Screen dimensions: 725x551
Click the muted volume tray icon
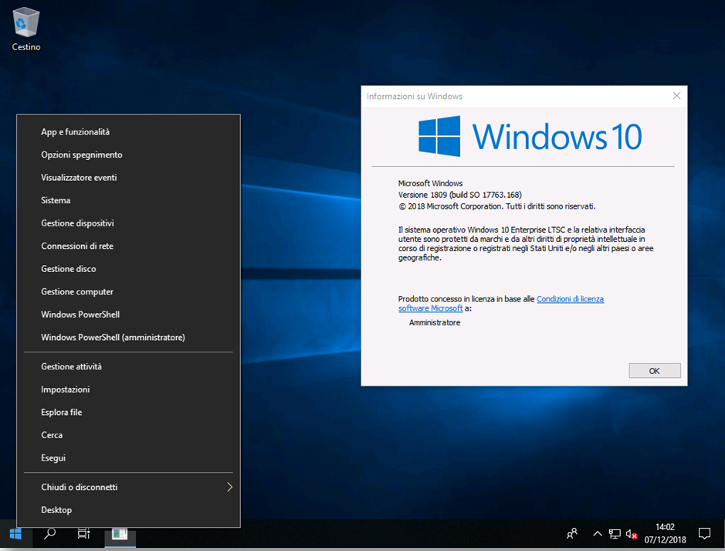[x=632, y=534]
